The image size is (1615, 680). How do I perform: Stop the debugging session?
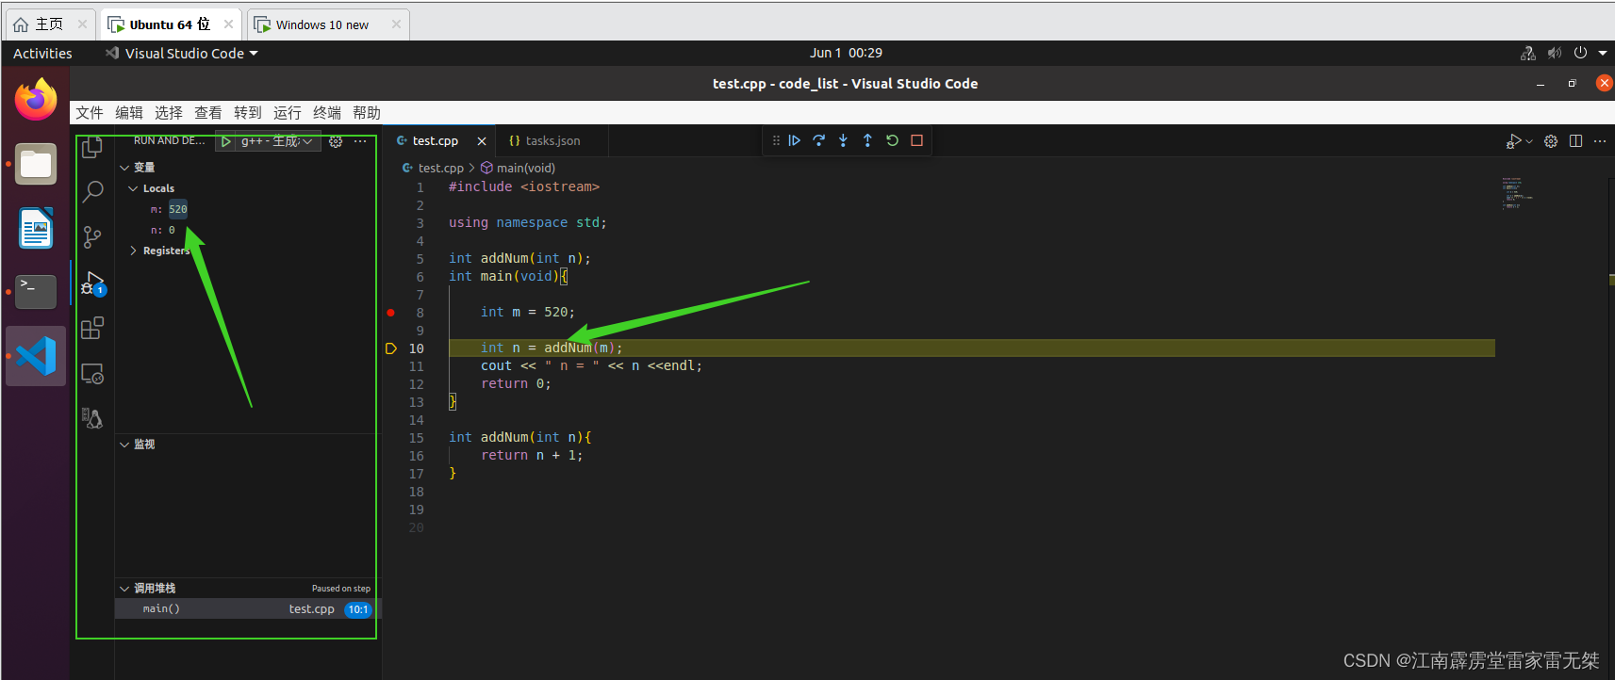point(916,140)
